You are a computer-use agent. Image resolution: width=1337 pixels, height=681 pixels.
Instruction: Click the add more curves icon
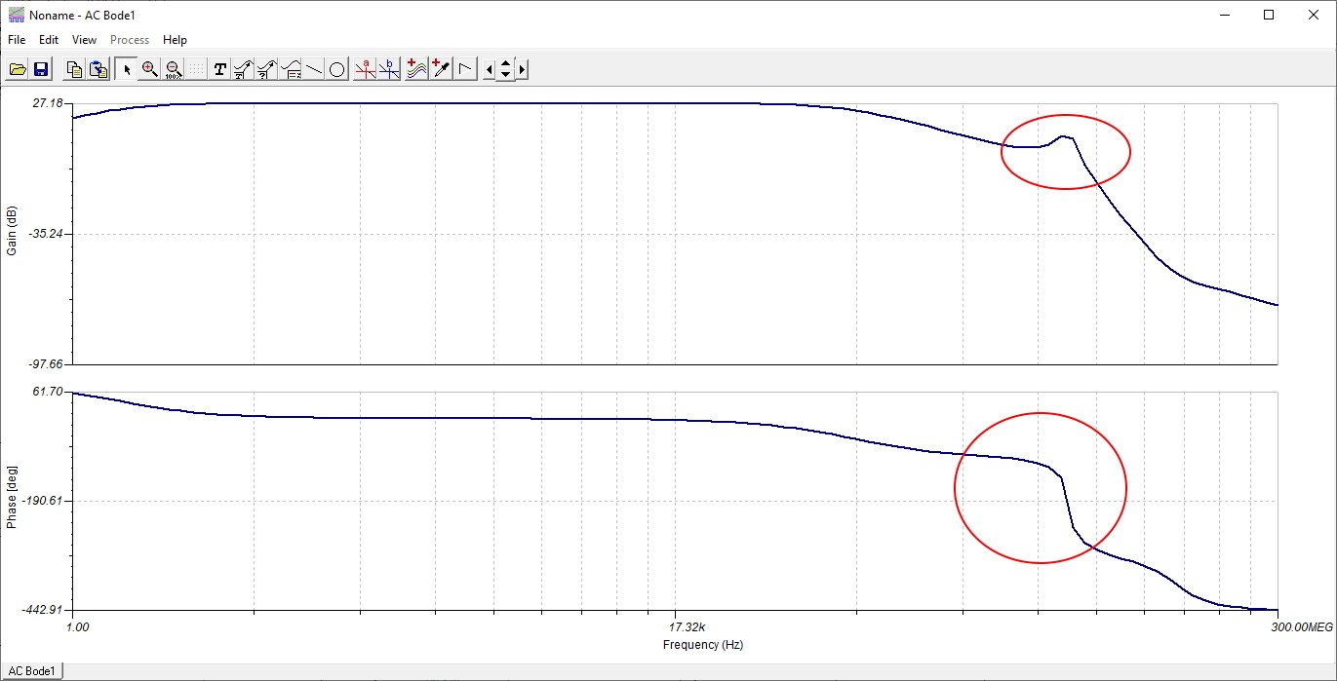click(x=416, y=69)
